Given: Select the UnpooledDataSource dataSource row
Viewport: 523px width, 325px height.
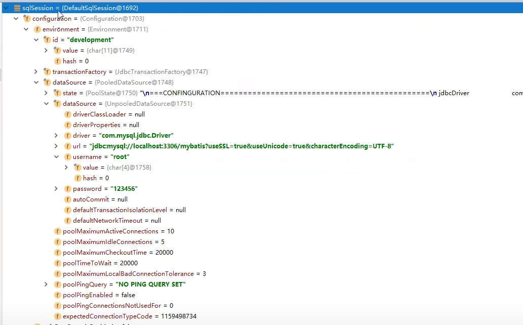Looking at the screenshot, I should [x=127, y=104].
